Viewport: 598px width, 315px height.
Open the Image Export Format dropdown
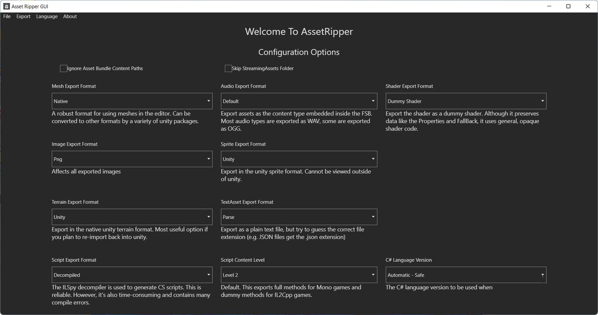(132, 159)
